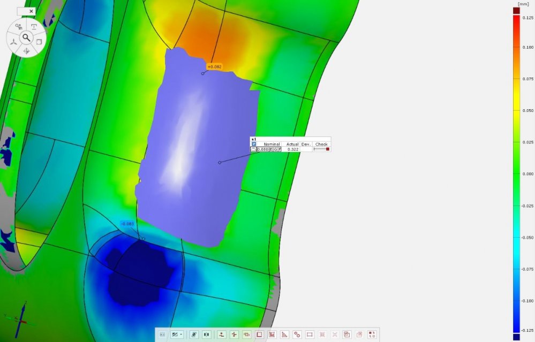Click the -0.083 deviation label

(x=127, y=224)
